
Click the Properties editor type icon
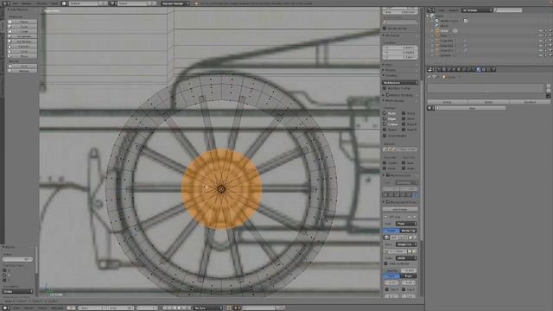point(431,69)
